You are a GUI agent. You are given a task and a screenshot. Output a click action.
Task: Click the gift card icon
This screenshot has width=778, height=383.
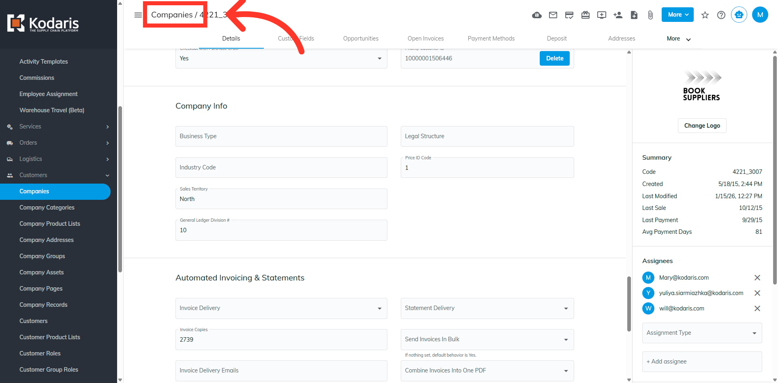pos(586,15)
